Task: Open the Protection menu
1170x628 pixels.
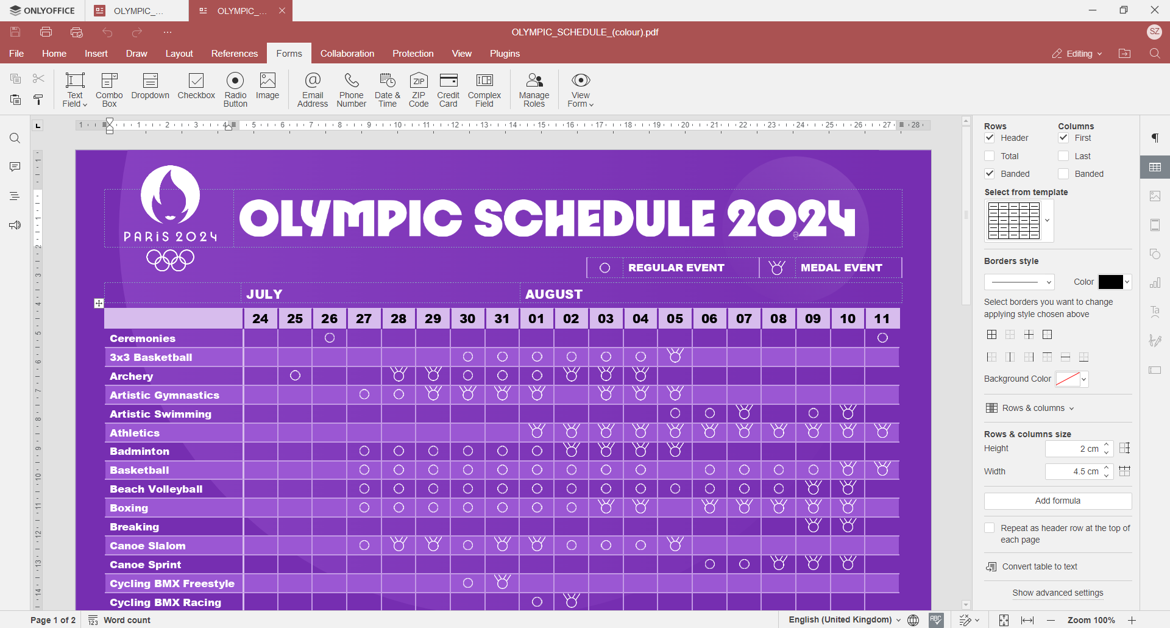Action: [x=413, y=54]
